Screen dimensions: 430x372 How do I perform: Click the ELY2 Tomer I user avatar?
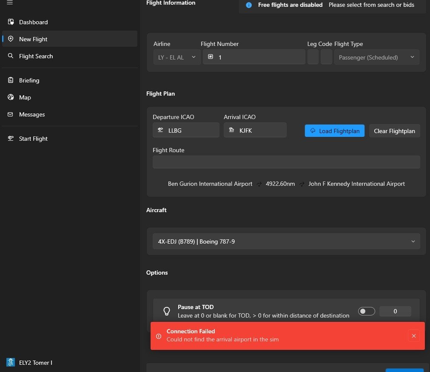[11, 362]
